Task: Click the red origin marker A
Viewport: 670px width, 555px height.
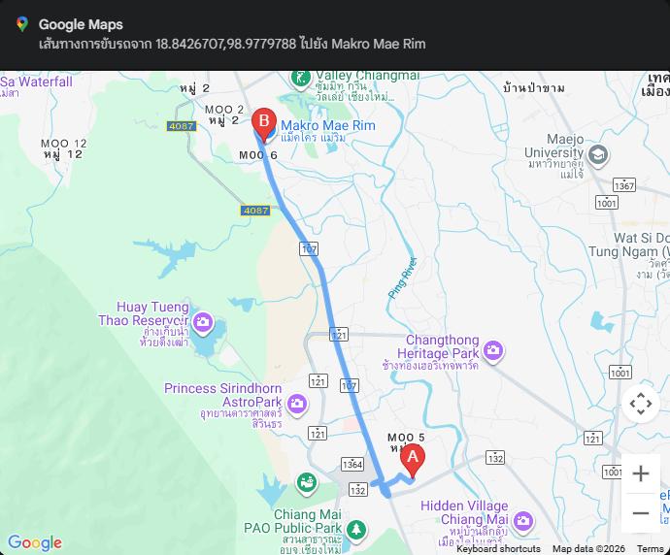Action: (413, 460)
